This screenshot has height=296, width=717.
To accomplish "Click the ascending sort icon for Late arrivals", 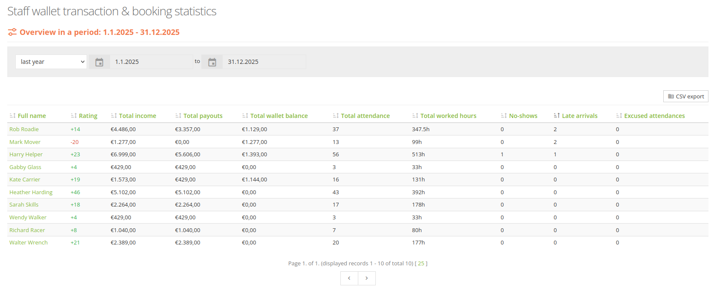I will coord(557,116).
